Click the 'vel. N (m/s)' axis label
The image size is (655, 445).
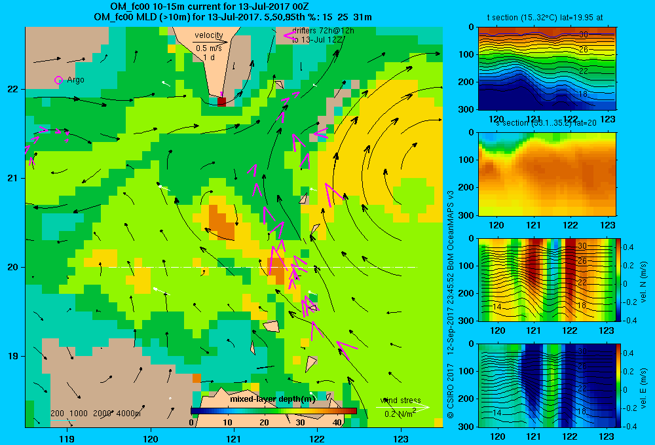click(x=644, y=282)
